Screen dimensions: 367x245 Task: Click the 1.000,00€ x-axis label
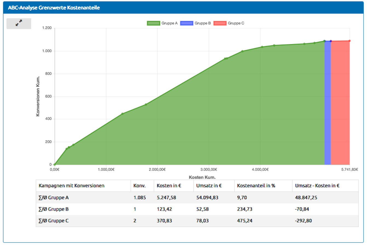point(106,170)
